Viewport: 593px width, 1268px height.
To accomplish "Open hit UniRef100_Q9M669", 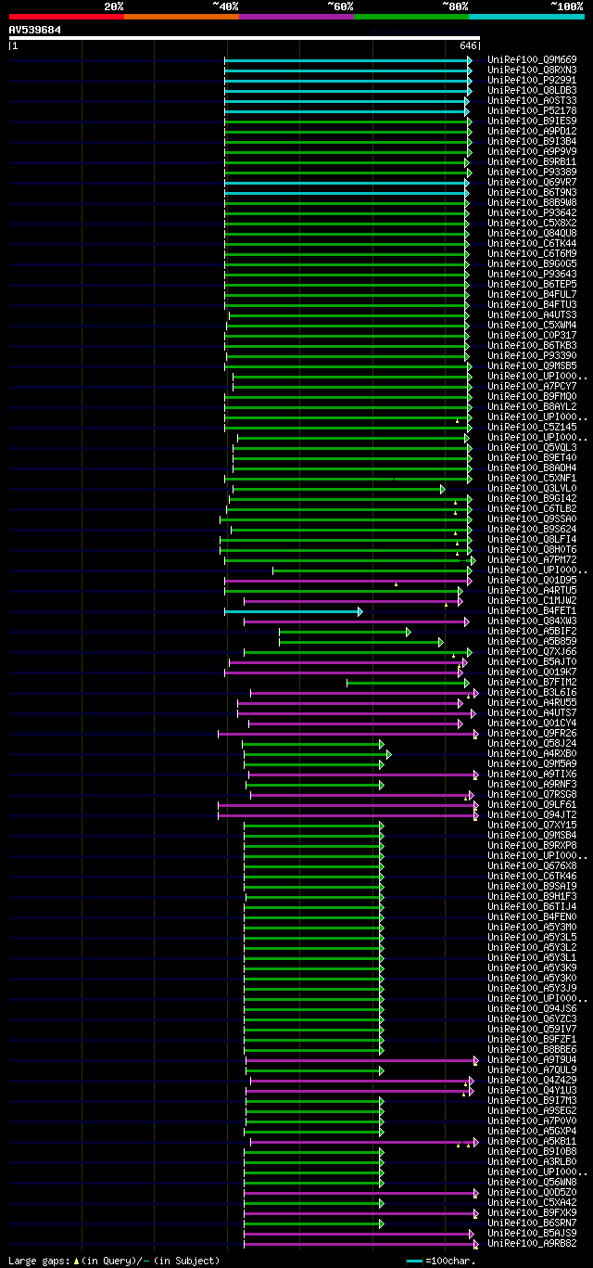I will pos(532,60).
